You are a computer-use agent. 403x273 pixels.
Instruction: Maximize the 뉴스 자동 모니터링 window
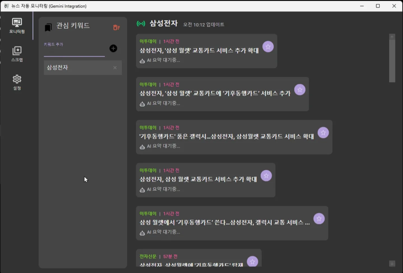click(x=378, y=6)
